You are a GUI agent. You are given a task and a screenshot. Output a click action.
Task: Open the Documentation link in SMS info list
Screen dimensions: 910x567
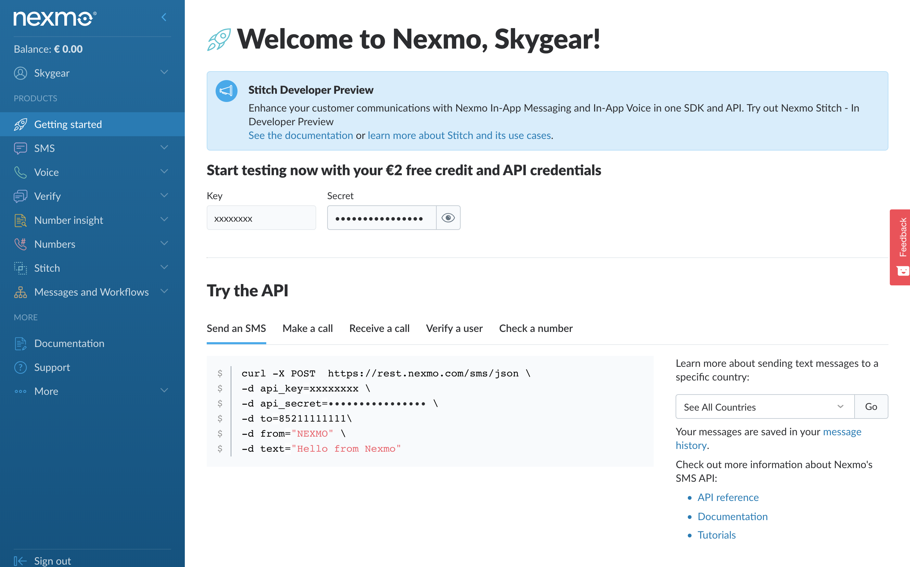[x=733, y=517]
